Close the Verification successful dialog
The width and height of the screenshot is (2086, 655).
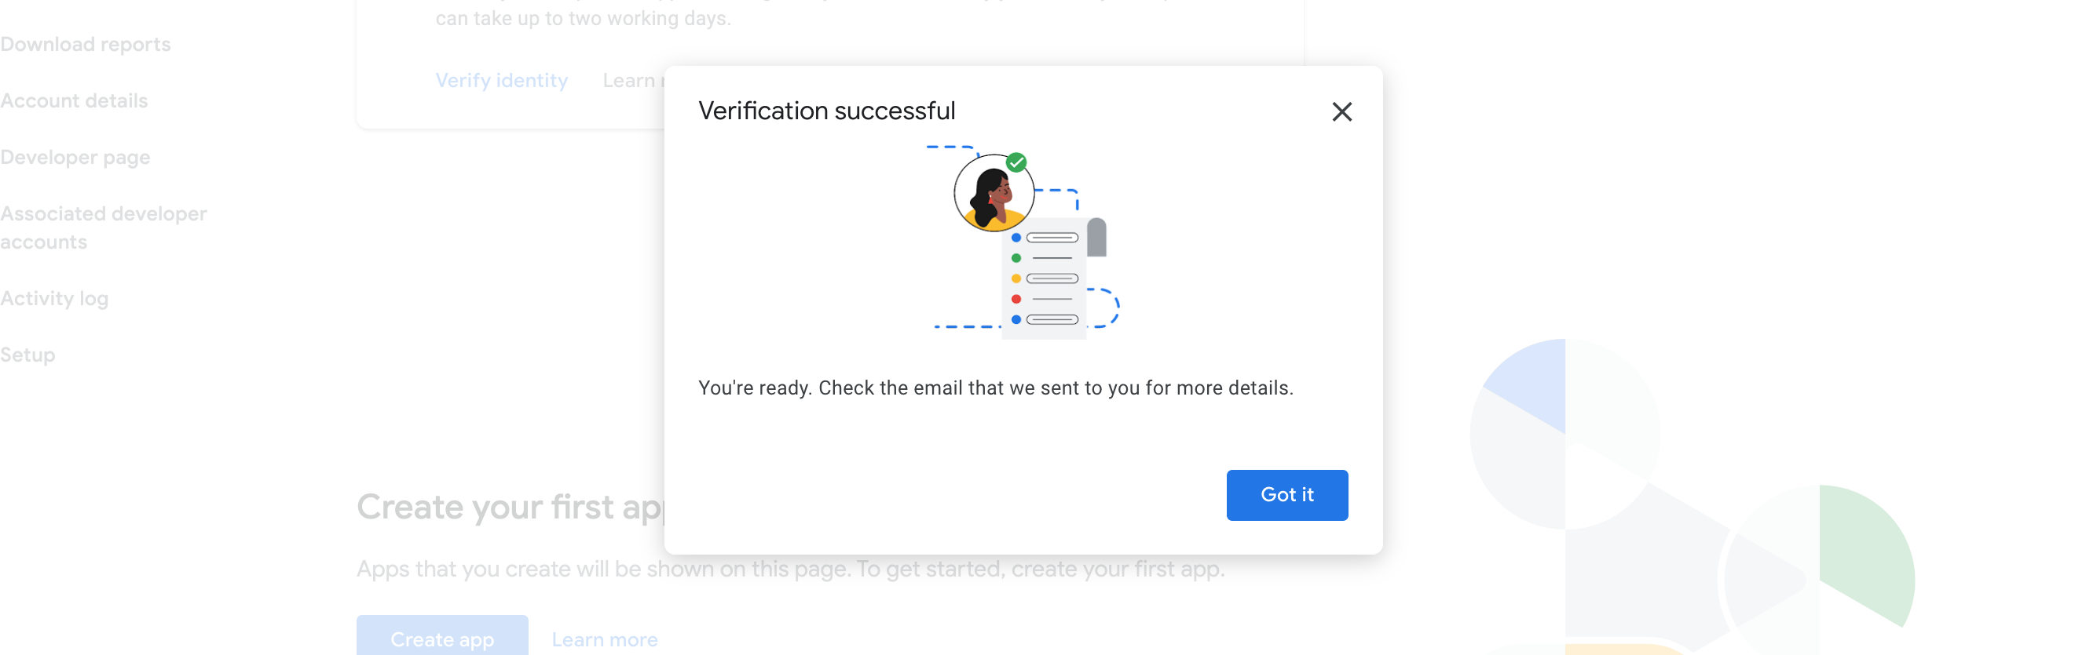(1341, 111)
